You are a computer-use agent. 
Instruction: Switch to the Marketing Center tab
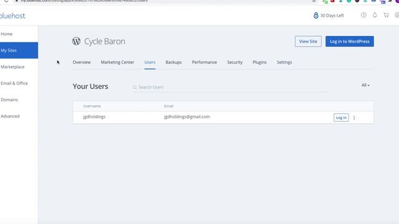[x=117, y=62]
